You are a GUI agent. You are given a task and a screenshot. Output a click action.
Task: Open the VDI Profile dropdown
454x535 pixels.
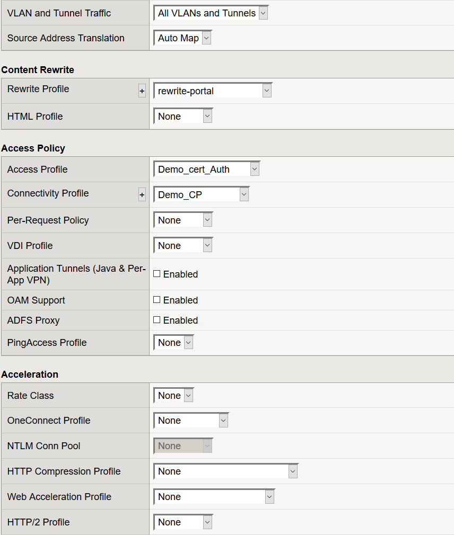click(183, 245)
